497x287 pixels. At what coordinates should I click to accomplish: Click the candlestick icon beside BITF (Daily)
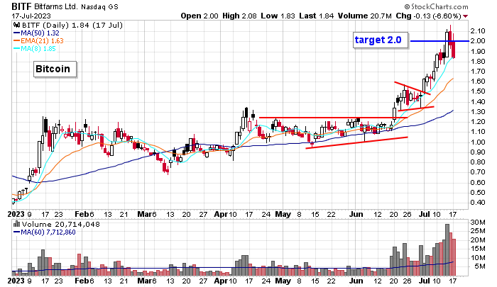click(16, 25)
